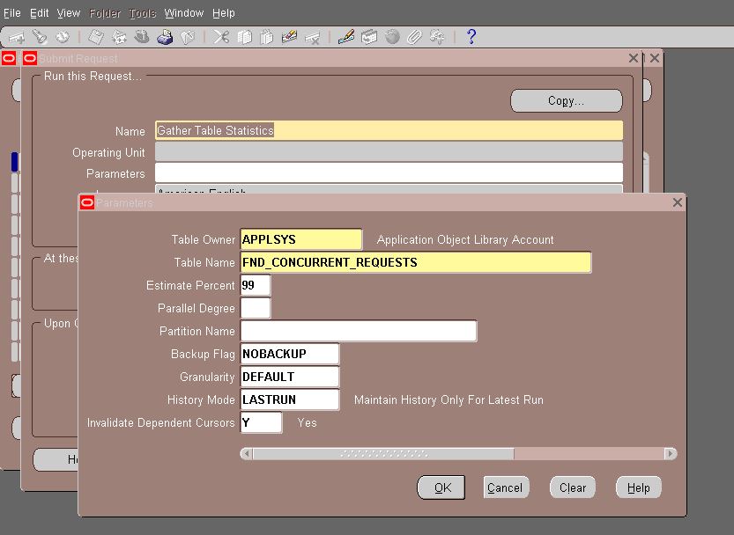The width and height of the screenshot is (734, 535).
Task: Click the Paste clipboard icon
Action: (268, 37)
